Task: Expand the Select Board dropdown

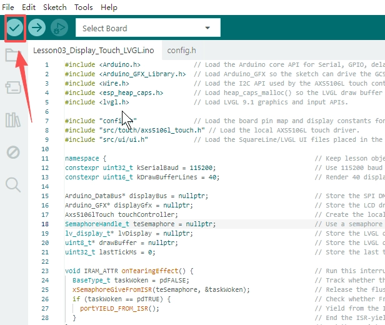Action: 147,27
